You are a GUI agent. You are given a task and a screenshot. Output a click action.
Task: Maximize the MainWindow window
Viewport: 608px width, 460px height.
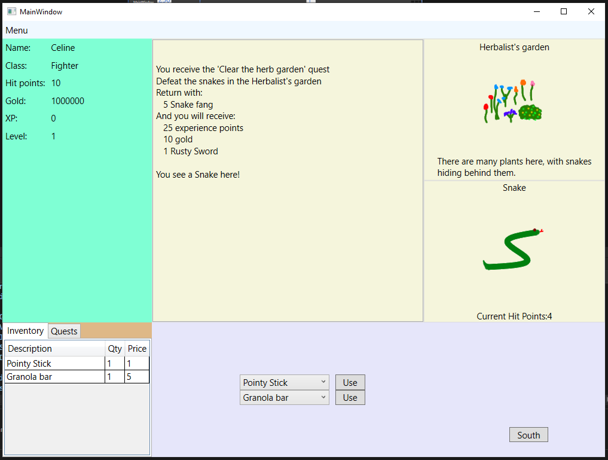pos(564,11)
